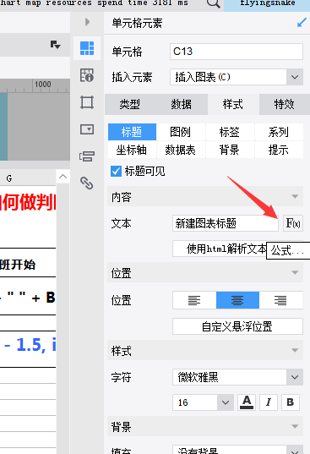Screen dimensions: 310x454
Task: Click the flyingsnake user label
Action: (x=268, y=3)
